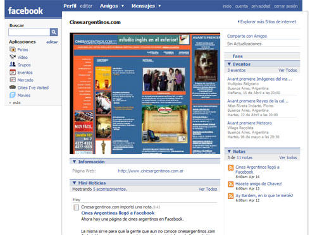Open the Eventos calendar icon
Viewport: 310px width, 235px height.
13,72
